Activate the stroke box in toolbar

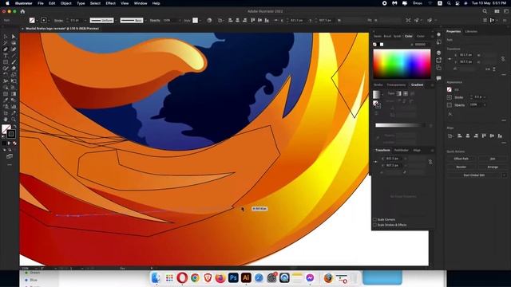(x=11, y=134)
